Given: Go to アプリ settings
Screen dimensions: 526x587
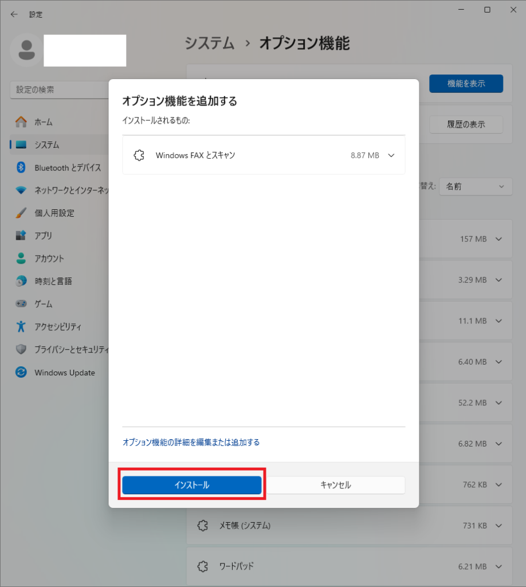Looking at the screenshot, I should [59, 236].
